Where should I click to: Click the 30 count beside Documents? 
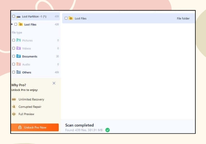(57, 56)
